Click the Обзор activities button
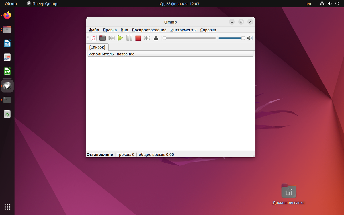 tap(11, 4)
